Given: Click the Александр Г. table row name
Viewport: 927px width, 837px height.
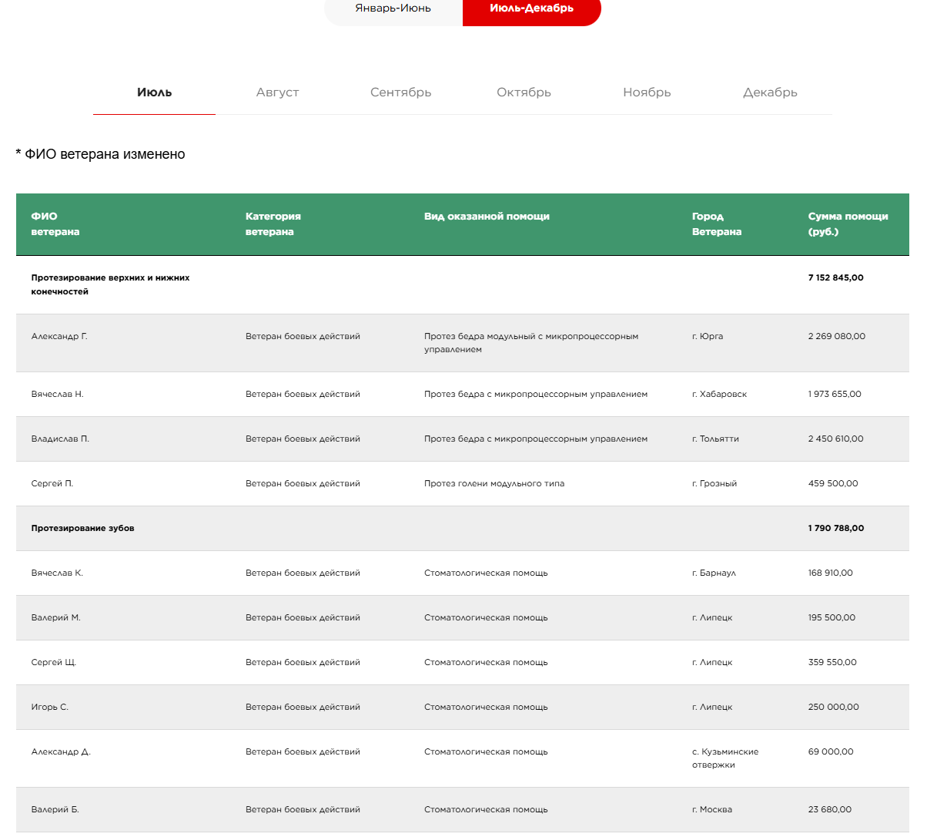Looking at the screenshot, I should (59, 336).
